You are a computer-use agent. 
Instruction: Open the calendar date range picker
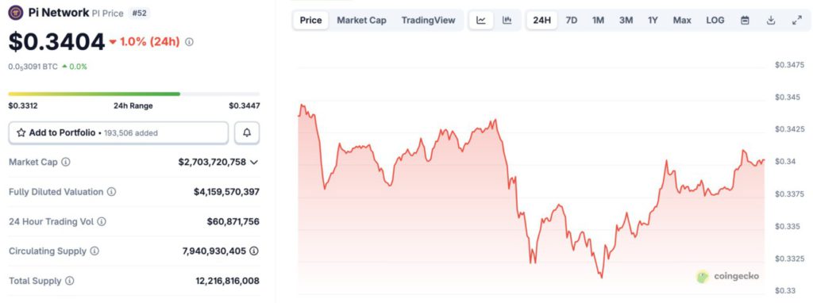pos(745,21)
